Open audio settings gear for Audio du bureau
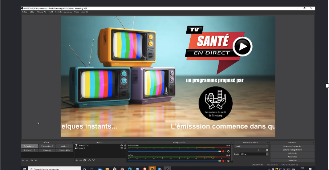 (228, 151)
